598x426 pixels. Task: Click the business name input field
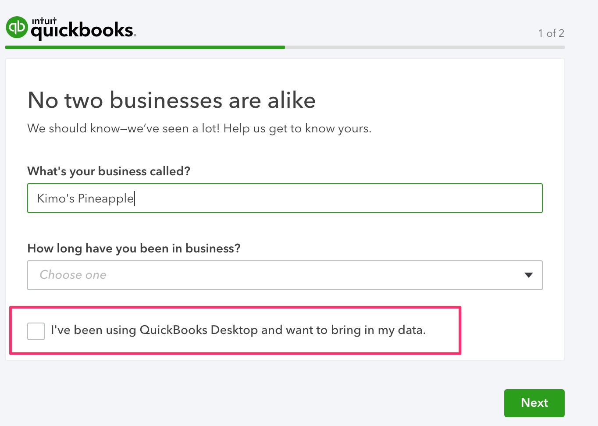pos(285,198)
